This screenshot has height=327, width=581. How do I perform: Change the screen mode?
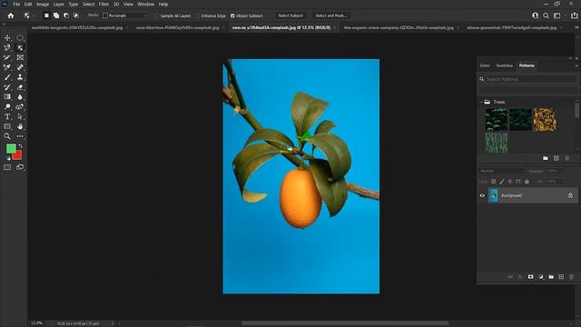coord(20,167)
